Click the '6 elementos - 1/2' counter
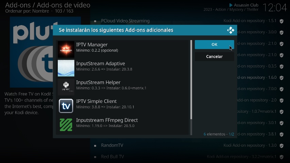290x163 pixels. (219, 134)
